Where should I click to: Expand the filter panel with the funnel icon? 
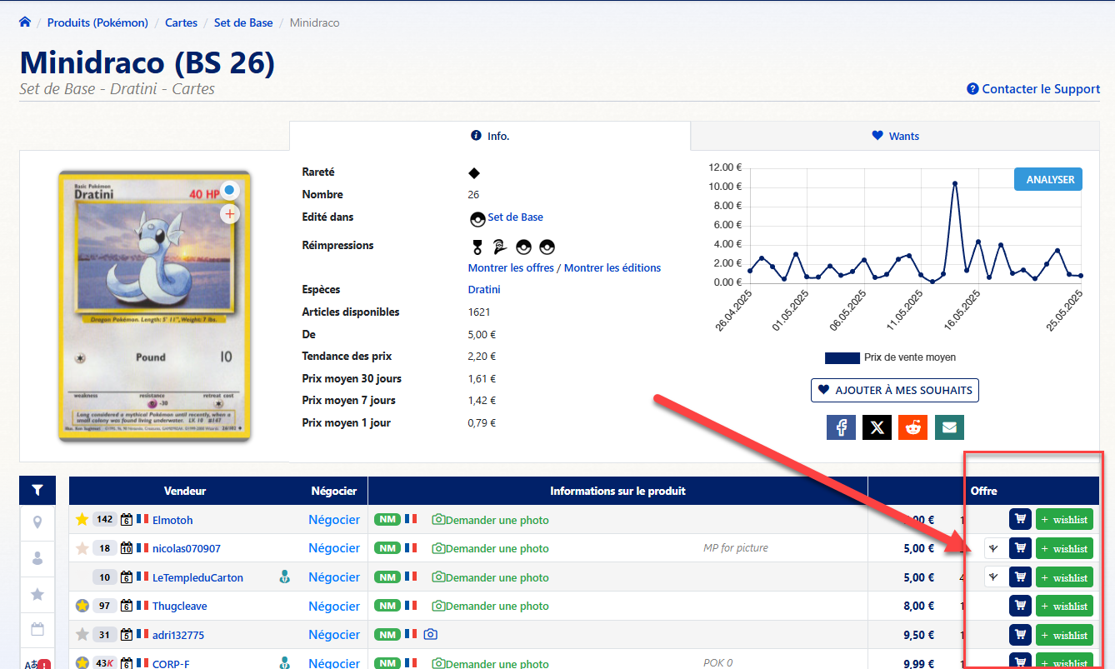click(x=37, y=491)
